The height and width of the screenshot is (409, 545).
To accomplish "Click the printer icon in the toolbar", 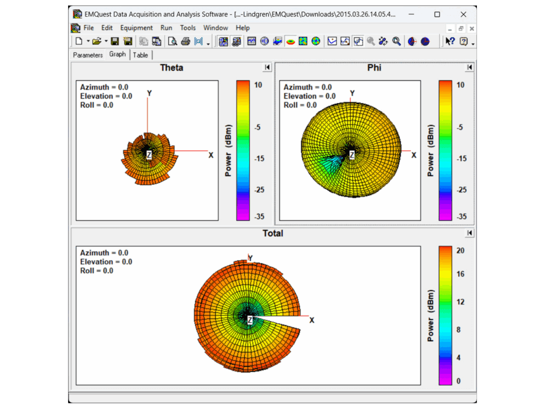I will (185, 41).
